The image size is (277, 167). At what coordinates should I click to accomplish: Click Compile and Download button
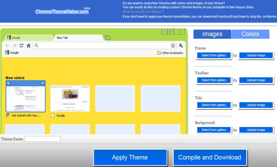coord(210,157)
